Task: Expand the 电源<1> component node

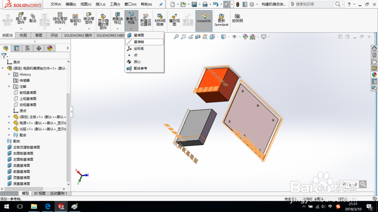Action: point(9,123)
